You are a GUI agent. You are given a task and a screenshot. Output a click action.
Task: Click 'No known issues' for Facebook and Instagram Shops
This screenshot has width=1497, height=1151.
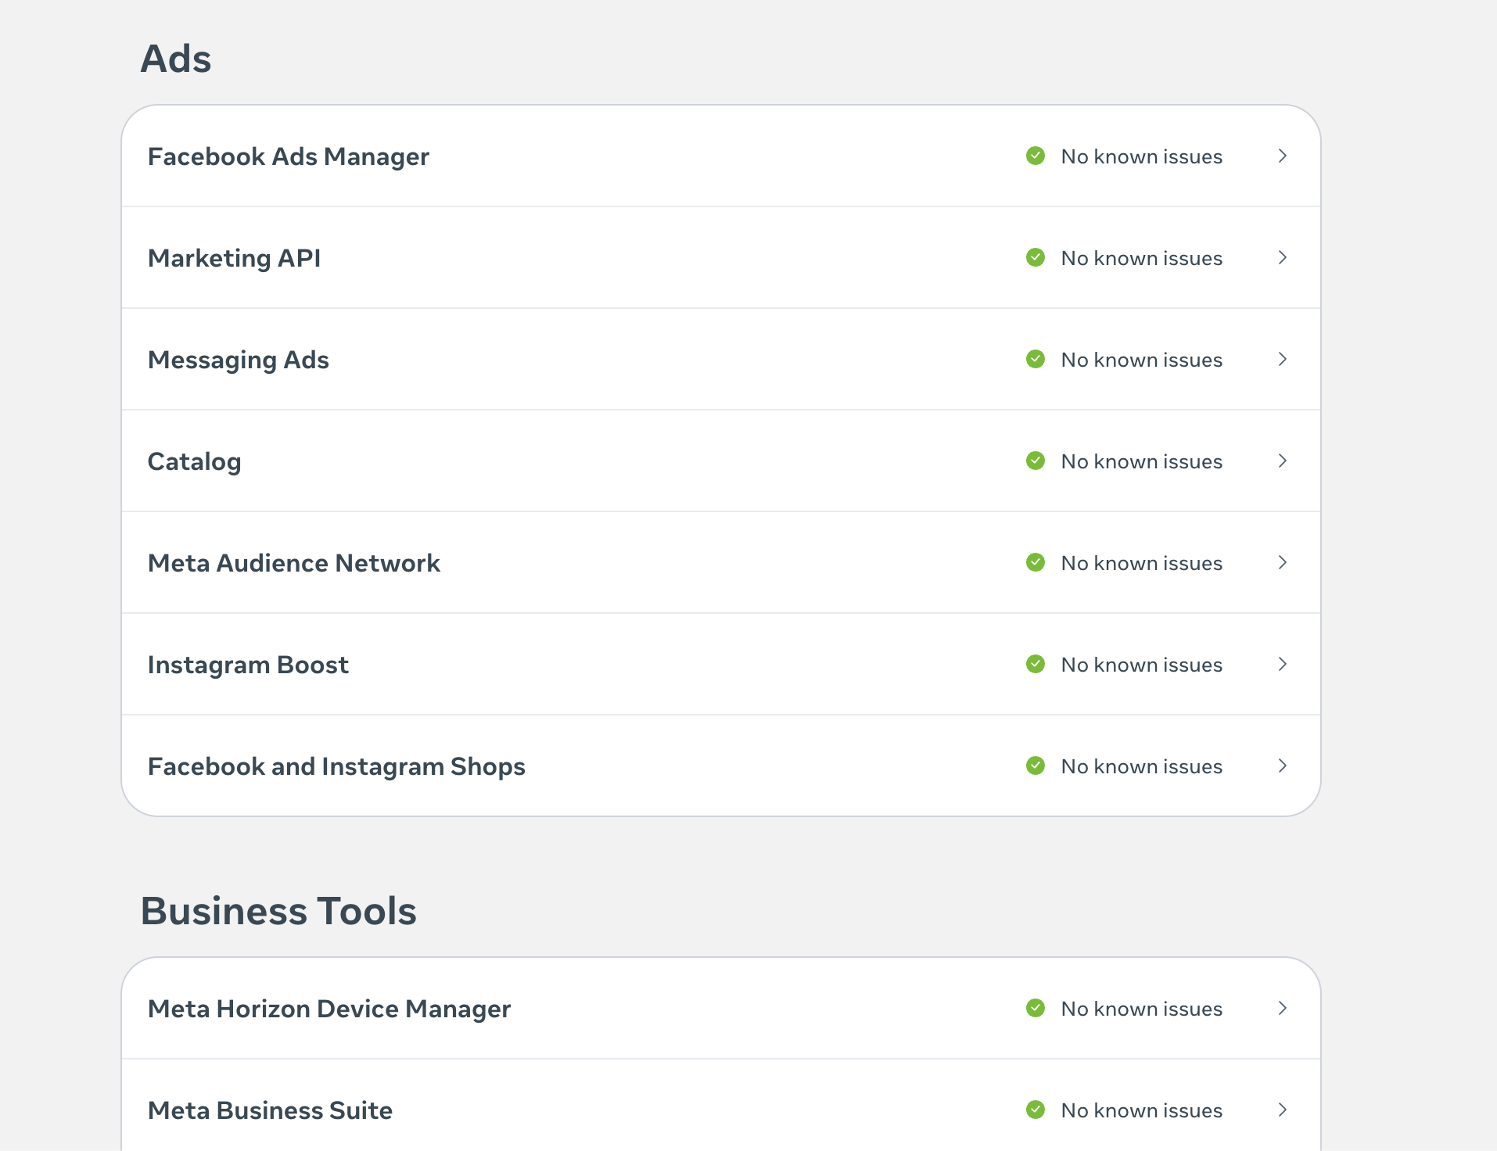click(1141, 766)
